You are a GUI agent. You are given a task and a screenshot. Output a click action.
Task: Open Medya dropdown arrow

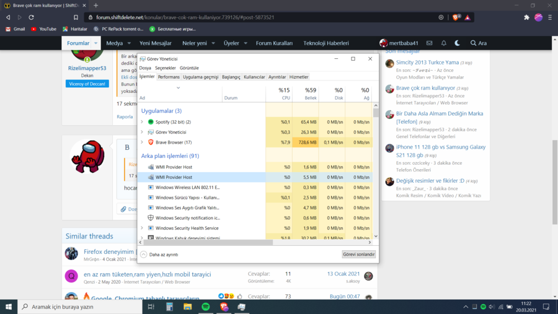click(129, 43)
